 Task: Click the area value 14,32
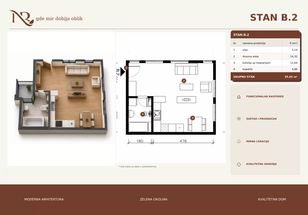tap(294, 57)
